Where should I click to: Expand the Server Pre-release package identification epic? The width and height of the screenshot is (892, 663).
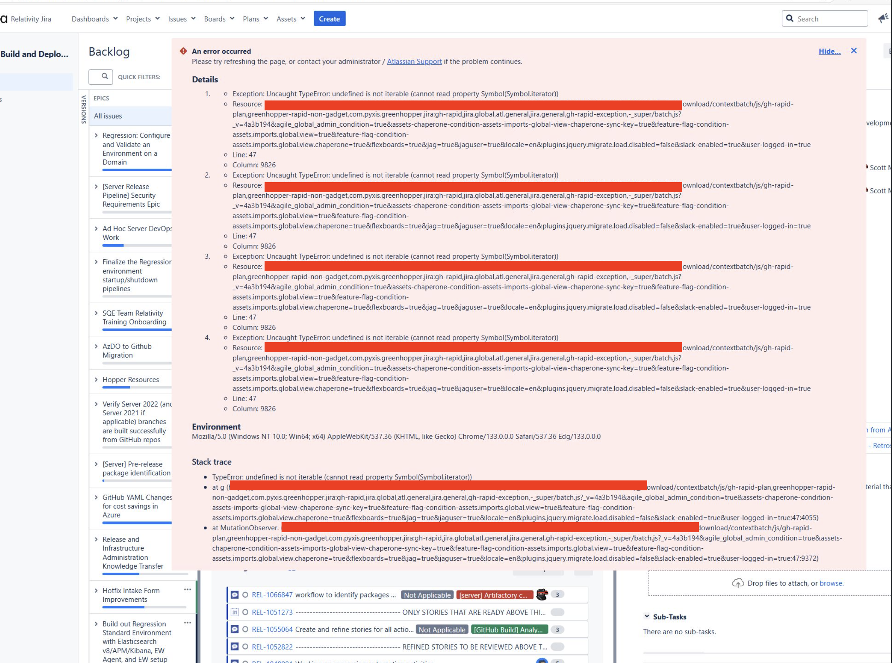coord(96,464)
